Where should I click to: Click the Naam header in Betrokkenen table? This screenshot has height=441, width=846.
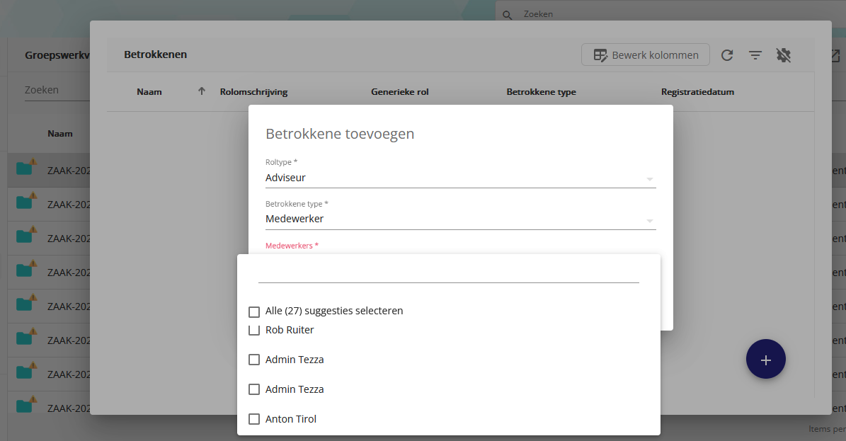tap(149, 92)
